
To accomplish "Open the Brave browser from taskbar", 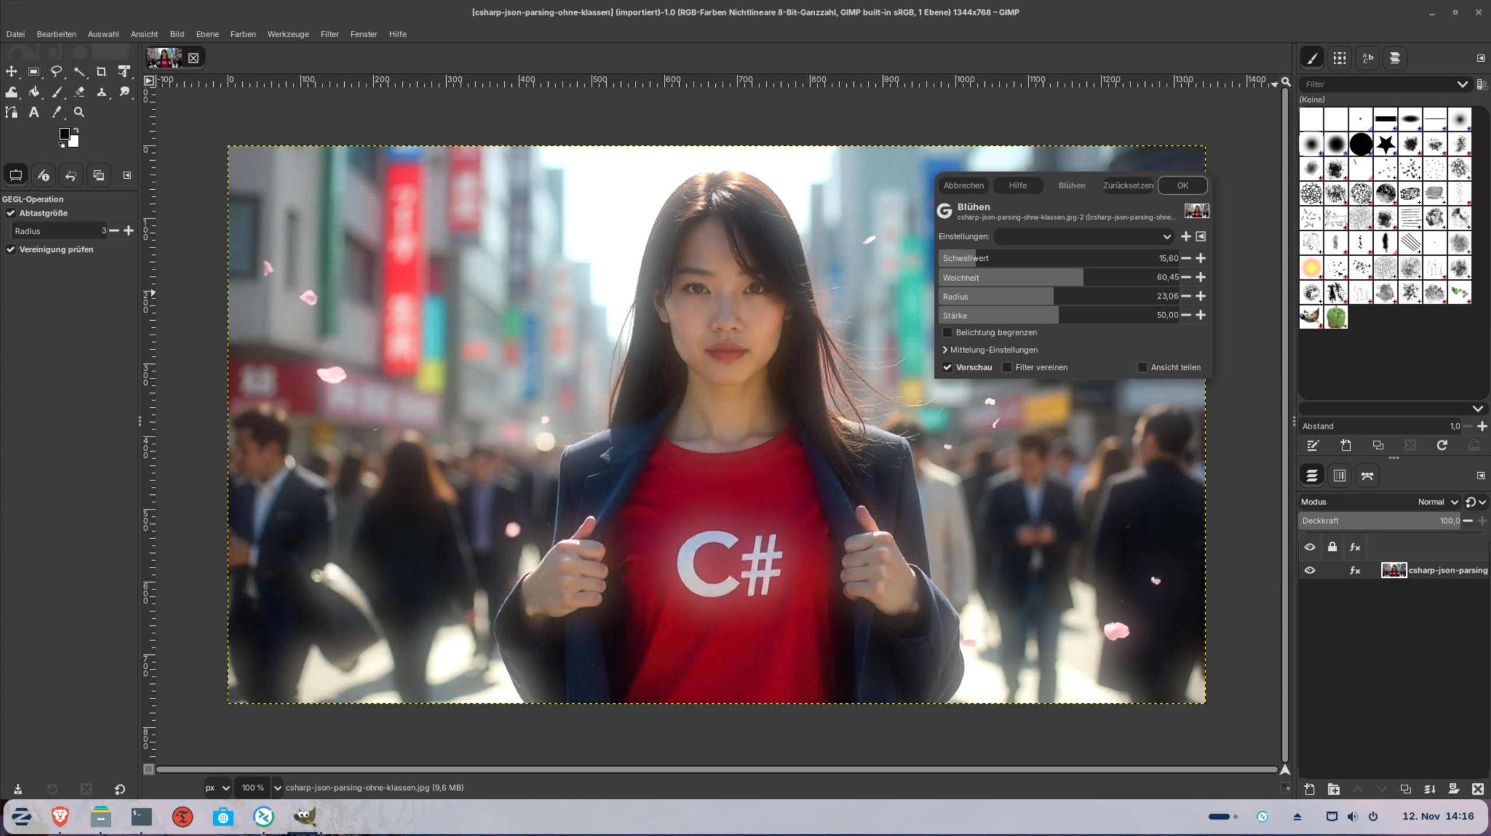I will tap(60, 816).
